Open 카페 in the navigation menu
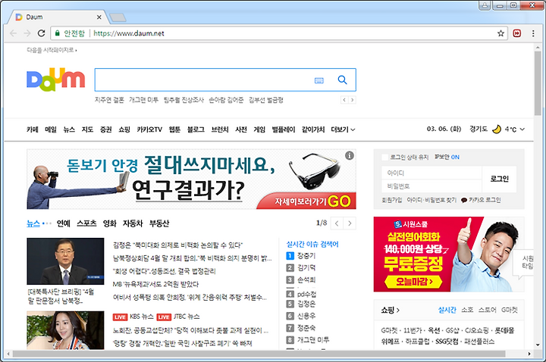Screen dimensions: 546x362 point(33,130)
